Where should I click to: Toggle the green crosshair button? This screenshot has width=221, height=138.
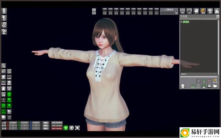4,106
